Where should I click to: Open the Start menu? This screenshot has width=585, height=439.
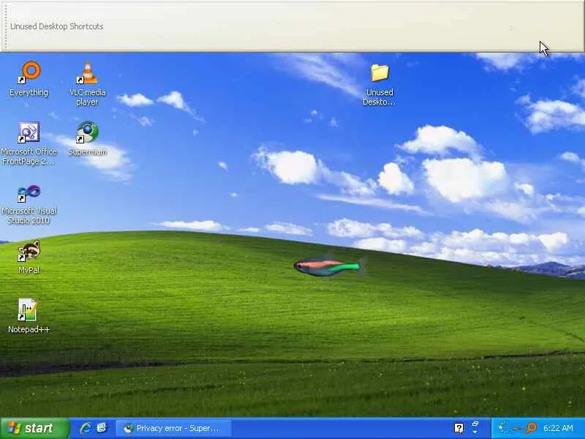point(34,428)
